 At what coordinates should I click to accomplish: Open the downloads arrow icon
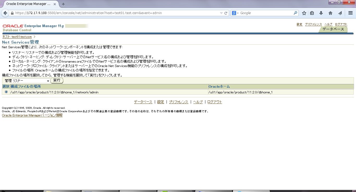(x=321, y=13)
